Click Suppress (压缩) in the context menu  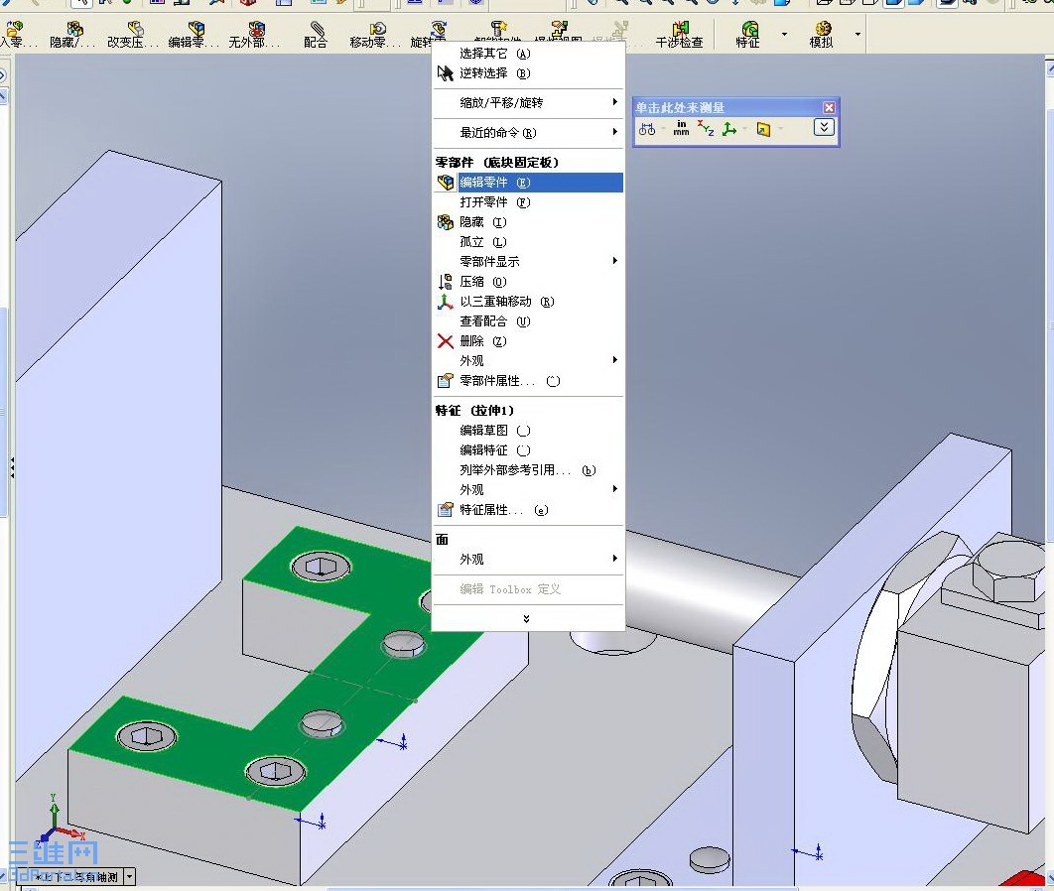(x=528, y=281)
